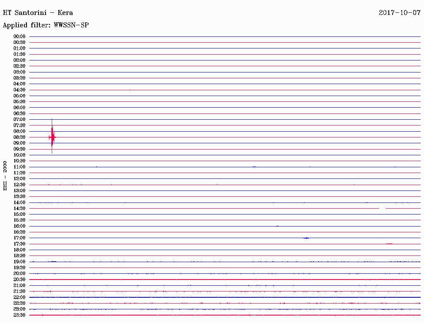This screenshot has height=323, width=424.
Task: Select the 22:30 time label
Action: (x=19, y=303)
